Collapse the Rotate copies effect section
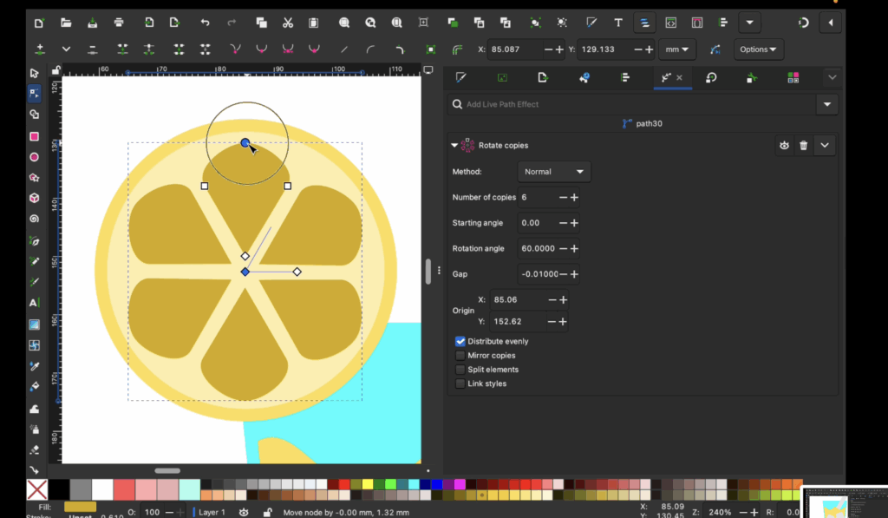Viewport: 888px width, 518px height. (454, 146)
